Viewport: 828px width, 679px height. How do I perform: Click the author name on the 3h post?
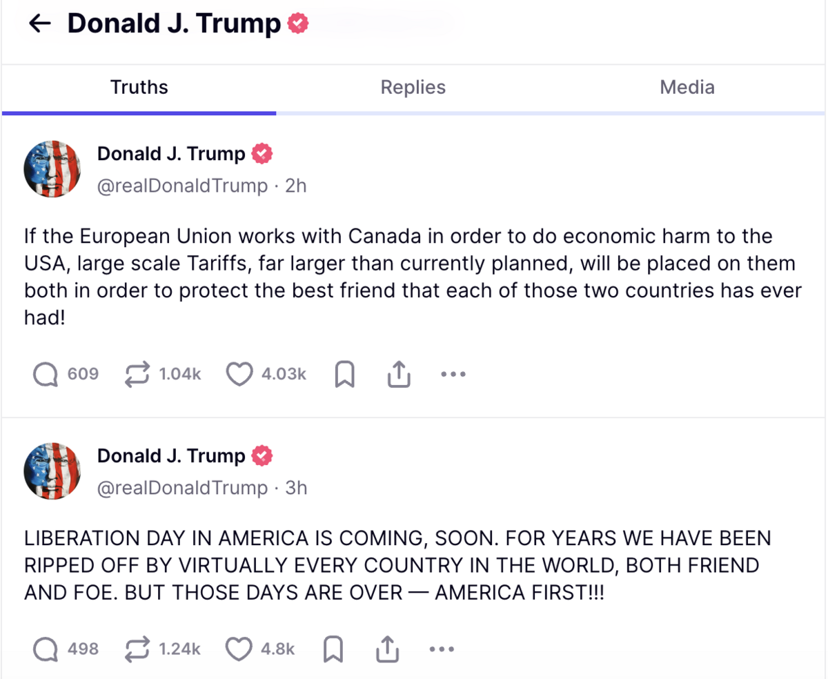[x=171, y=455]
